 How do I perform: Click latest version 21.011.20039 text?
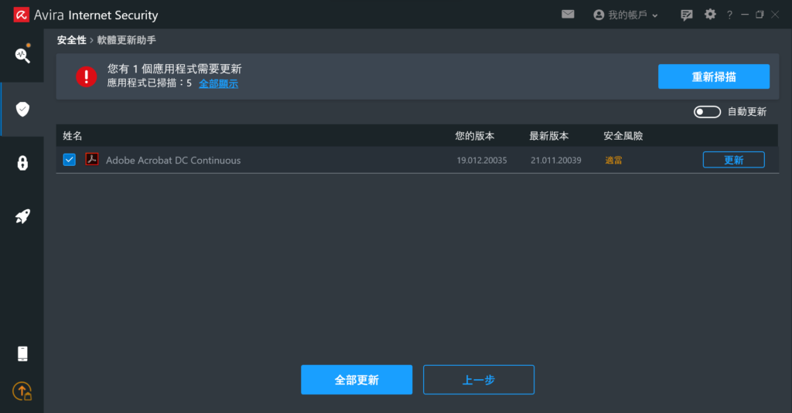555,161
